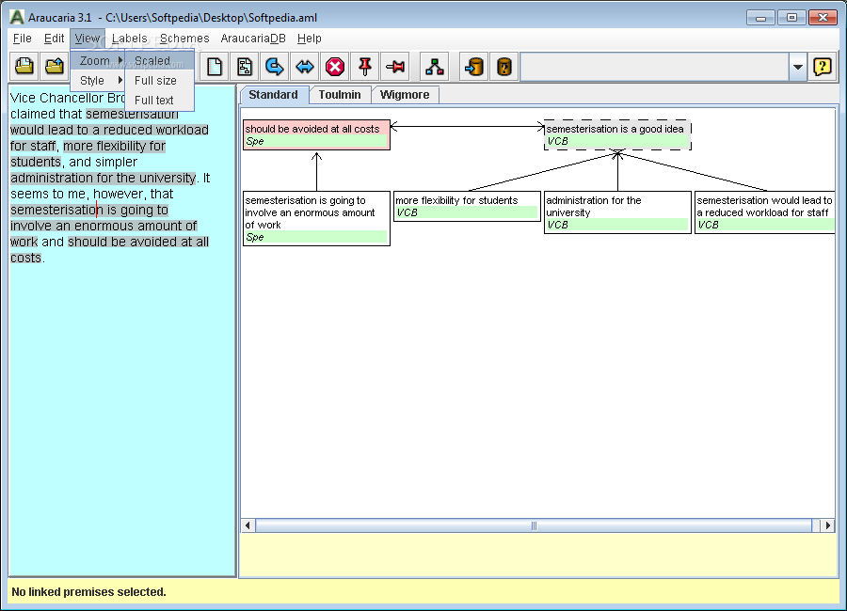Expand the Style submenu entry

click(x=98, y=81)
